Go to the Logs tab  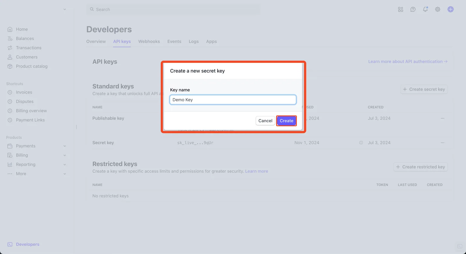point(194,41)
